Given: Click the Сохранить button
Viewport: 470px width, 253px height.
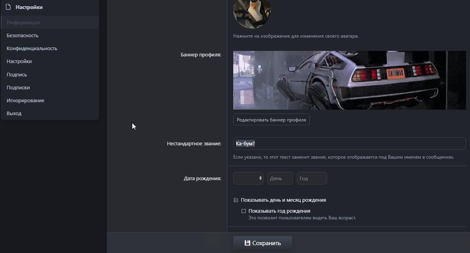Looking at the screenshot, I should (262, 243).
